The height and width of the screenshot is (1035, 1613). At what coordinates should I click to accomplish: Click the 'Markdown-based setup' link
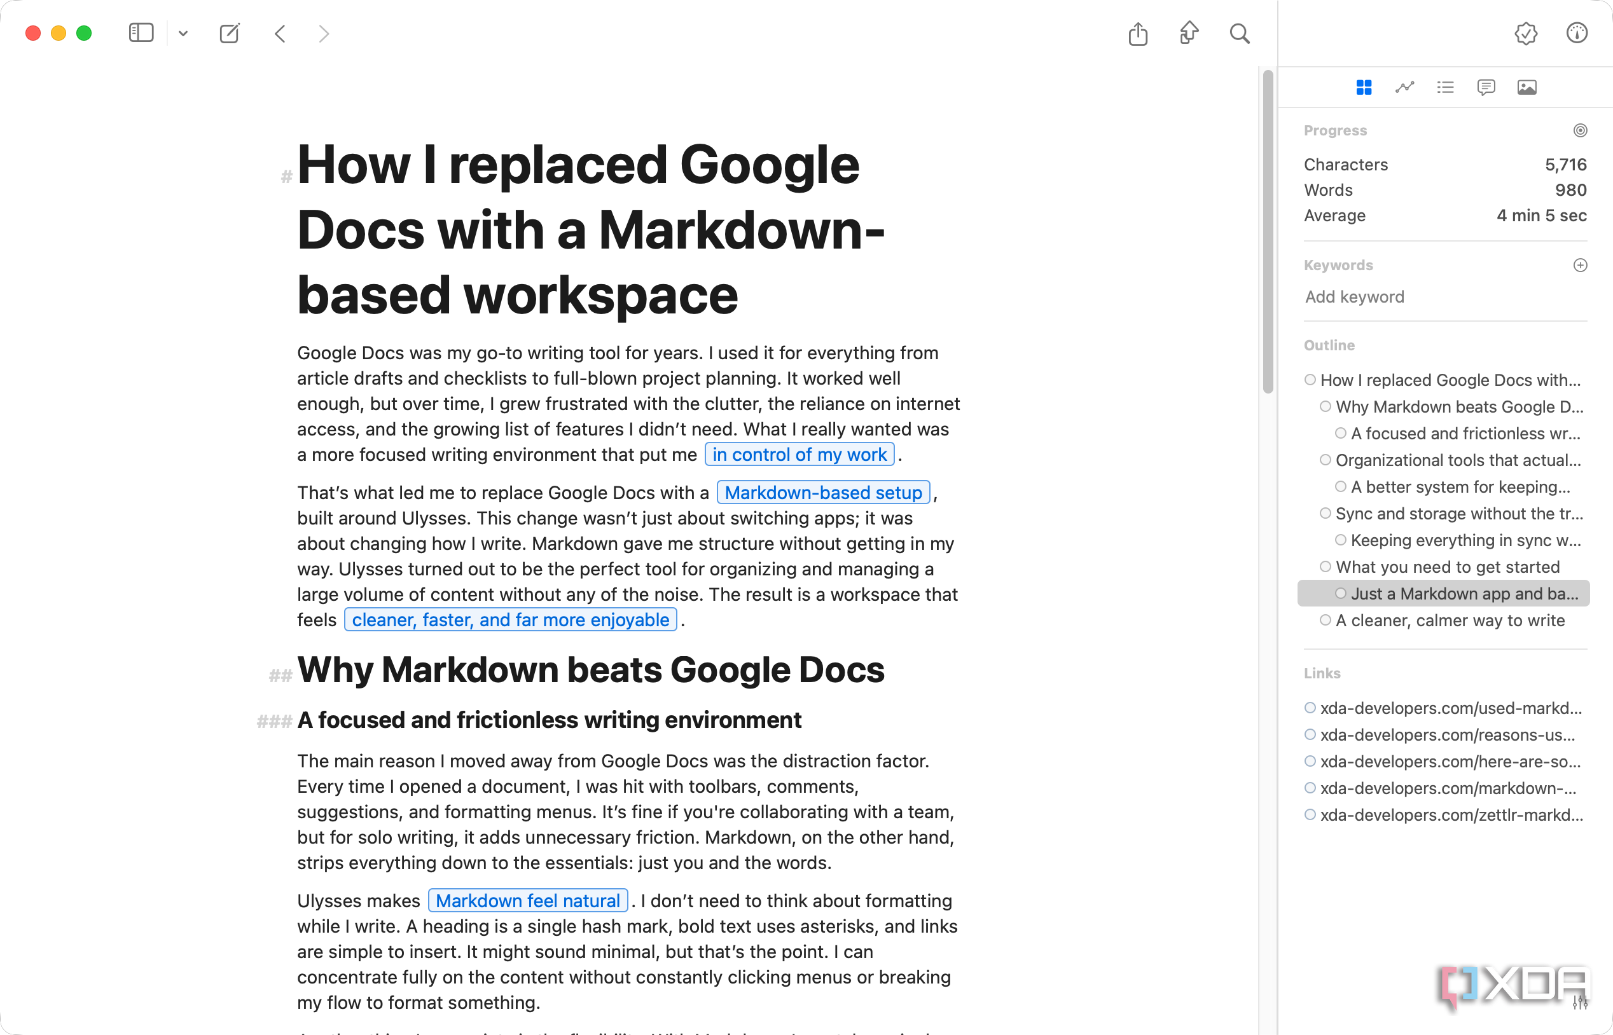(824, 493)
